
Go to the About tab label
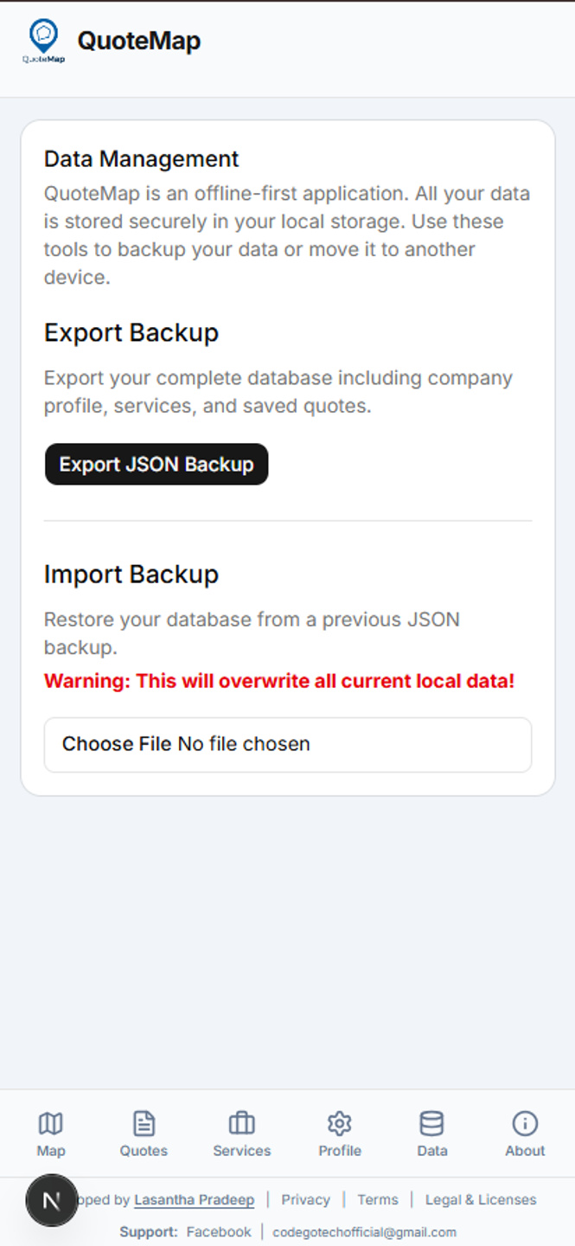pos(525,1151)
